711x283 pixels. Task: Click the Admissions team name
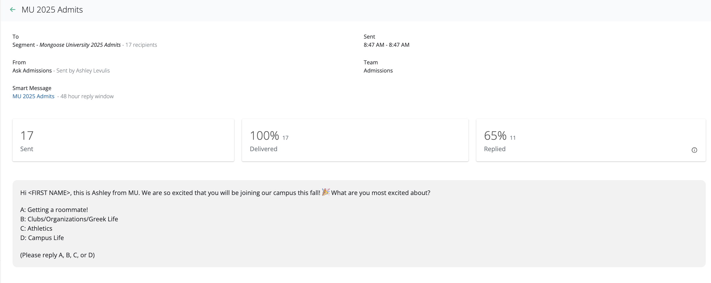pos(378,71)
